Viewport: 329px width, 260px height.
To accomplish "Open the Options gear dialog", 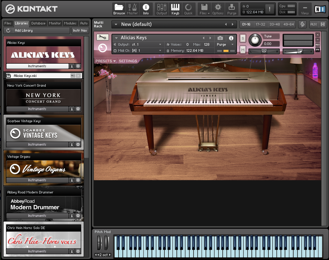I will pyautogui.click(x=218, y=9).
